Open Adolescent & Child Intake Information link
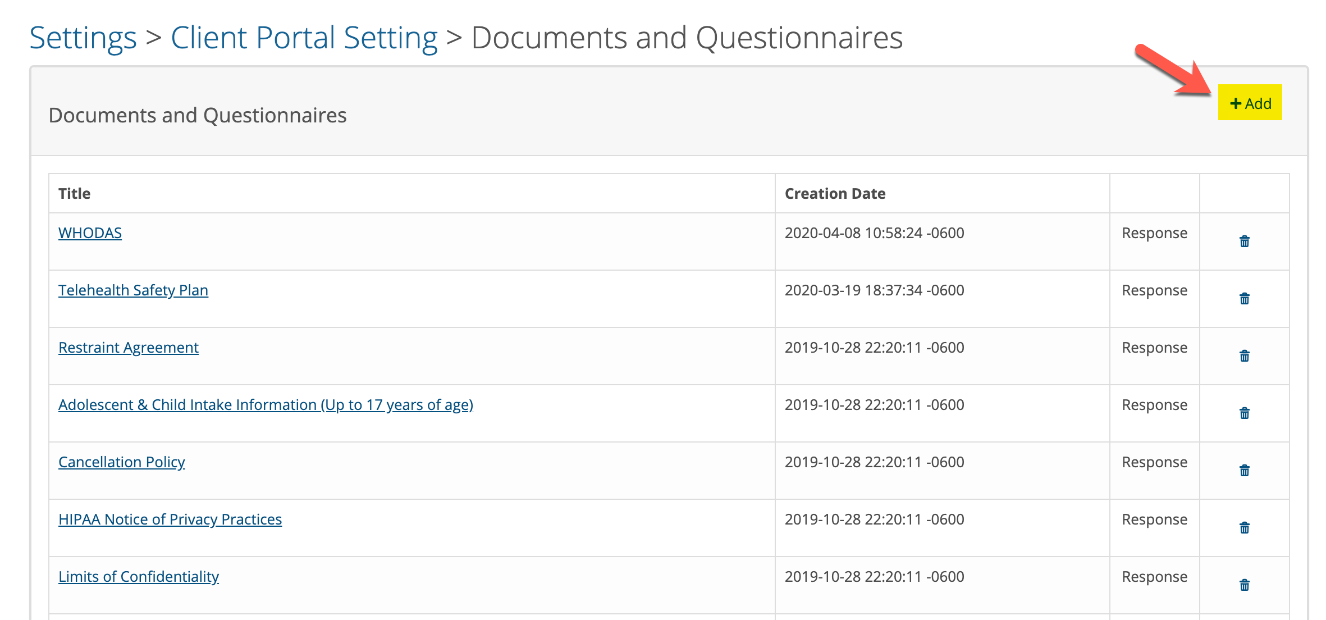The width and height of the screenshot is (1326, 620). click(x=266, y=405)
